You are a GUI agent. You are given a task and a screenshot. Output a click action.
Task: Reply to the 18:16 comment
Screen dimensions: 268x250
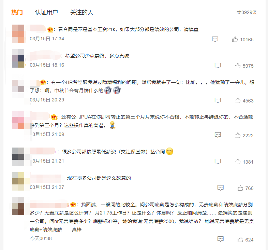pyautogui.click(x=218, y=66)
